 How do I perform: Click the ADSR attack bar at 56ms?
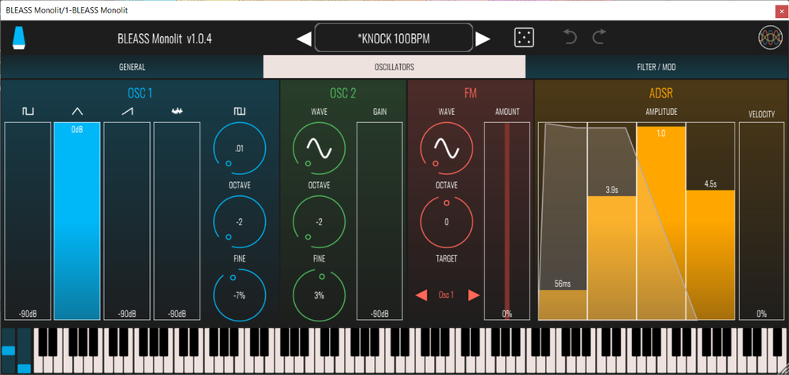pyautogui.click(x=563, y=221)
